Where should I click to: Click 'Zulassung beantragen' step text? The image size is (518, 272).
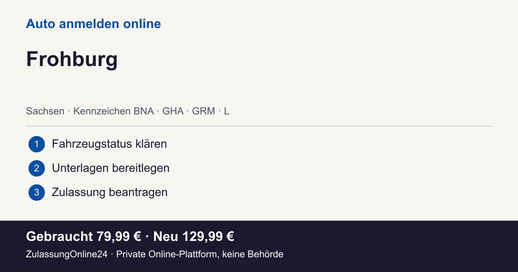110,192
